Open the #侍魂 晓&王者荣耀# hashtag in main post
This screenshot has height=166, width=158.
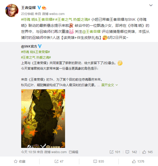tap(38, 19)
